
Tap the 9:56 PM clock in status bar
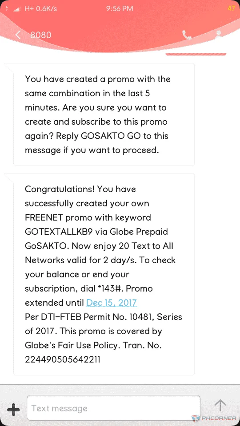click(x=120, y=9)
